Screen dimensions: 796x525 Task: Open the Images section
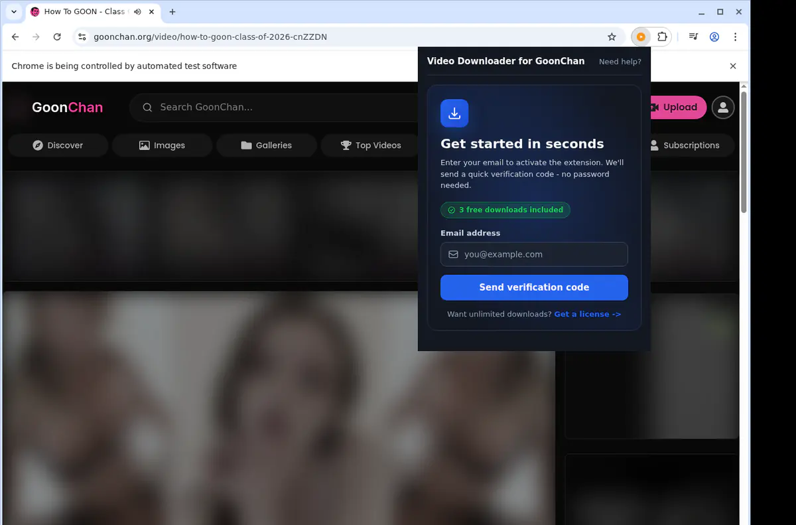click(x=162, y=145)
